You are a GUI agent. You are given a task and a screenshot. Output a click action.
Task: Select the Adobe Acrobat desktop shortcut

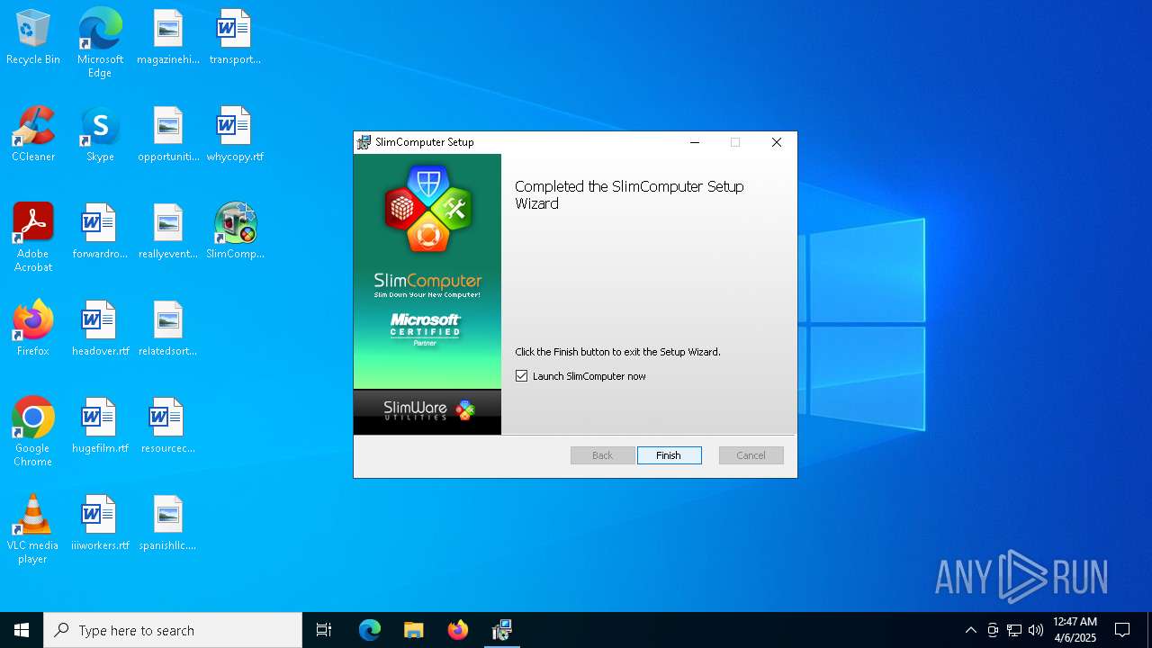33,238
